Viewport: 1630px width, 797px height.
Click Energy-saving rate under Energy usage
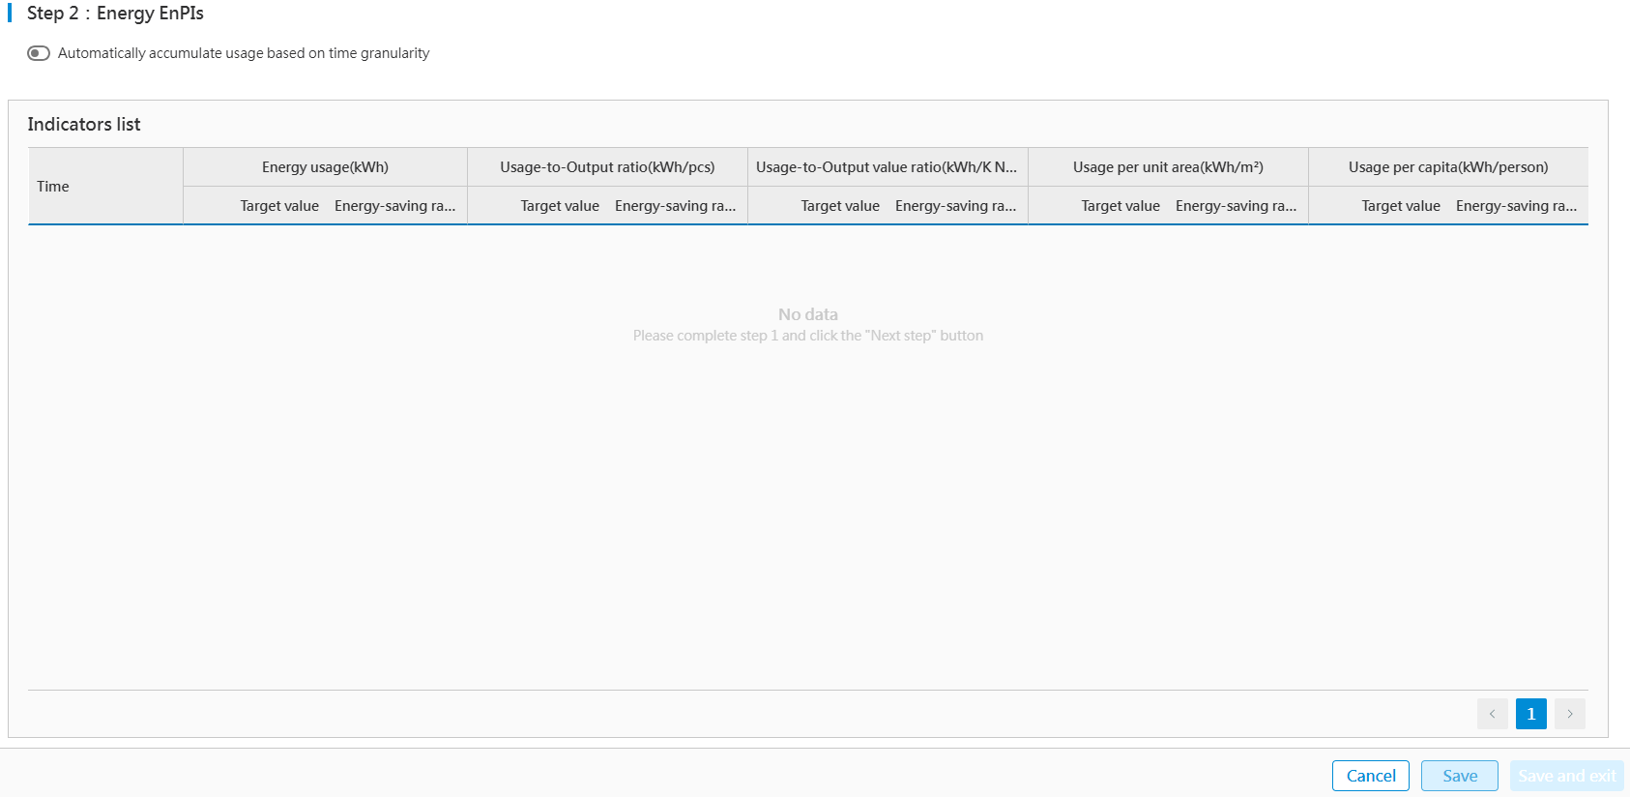[x=394, y=206]
